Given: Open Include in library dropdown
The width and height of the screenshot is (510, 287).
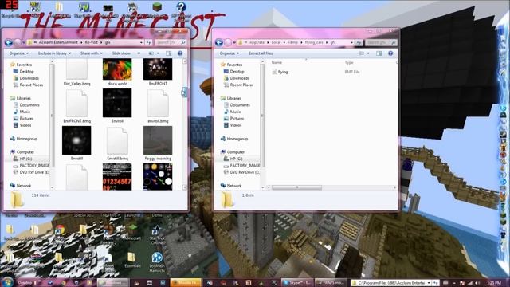Looking at the screenshot, I should (x=54, y=53).
